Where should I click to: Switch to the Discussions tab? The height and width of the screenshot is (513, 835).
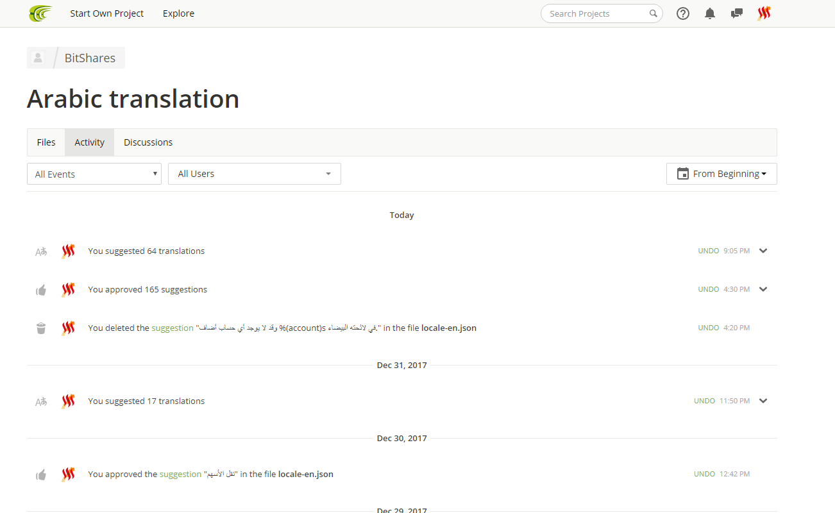click(148, 142)
